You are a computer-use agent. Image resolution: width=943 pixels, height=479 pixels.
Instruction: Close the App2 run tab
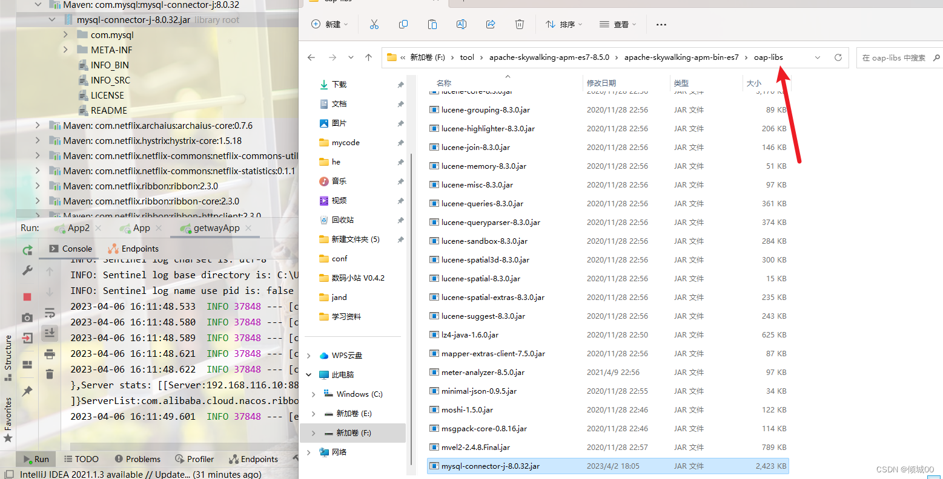(98, 228)
